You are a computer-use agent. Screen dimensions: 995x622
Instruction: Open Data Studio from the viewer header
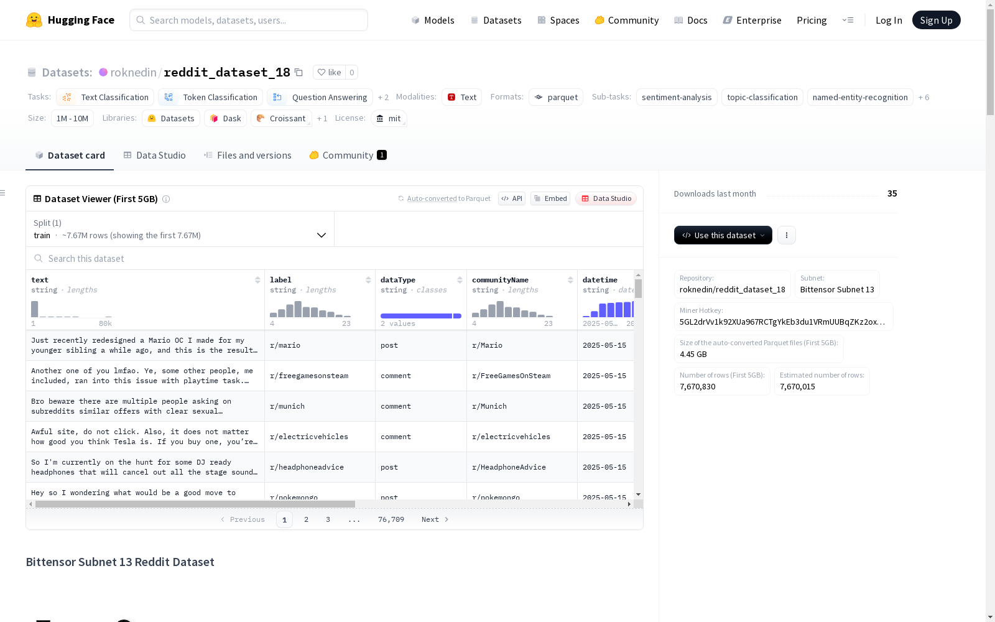pos(606,198)
